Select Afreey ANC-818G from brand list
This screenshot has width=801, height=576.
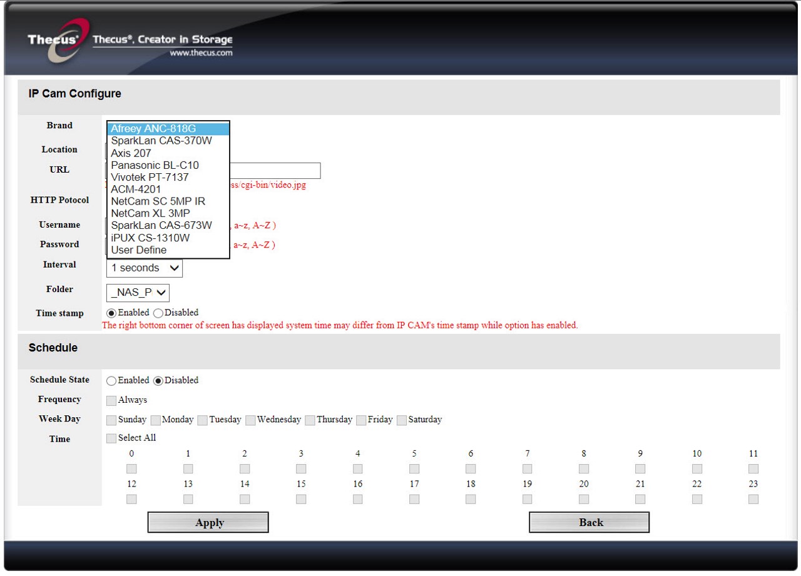coord(168,129)
